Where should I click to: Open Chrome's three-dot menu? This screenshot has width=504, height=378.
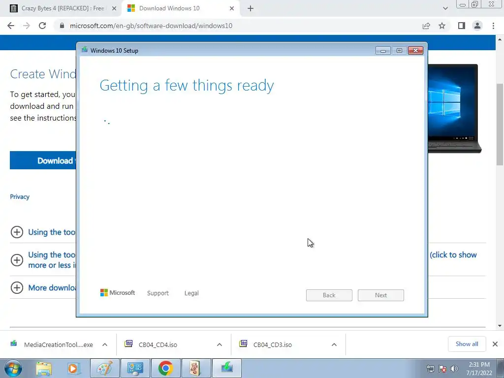[493, 26]
